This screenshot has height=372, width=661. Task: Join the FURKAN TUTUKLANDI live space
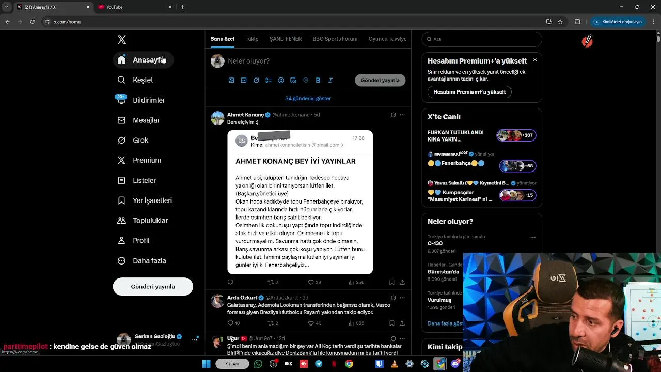point(482,136)
